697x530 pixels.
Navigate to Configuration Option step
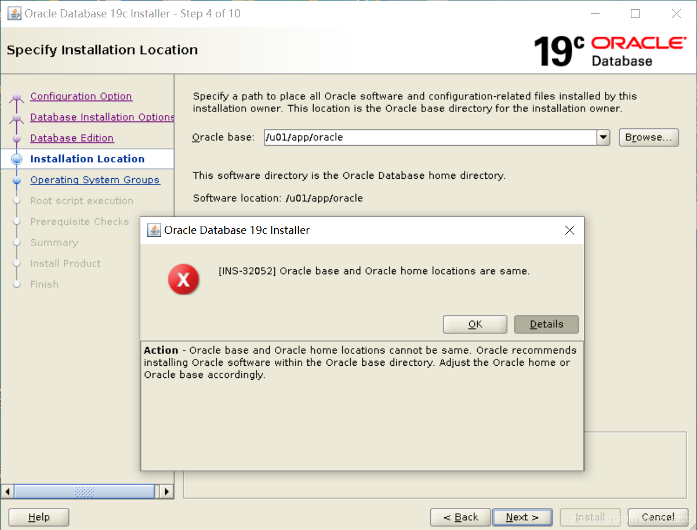[81, 96]
